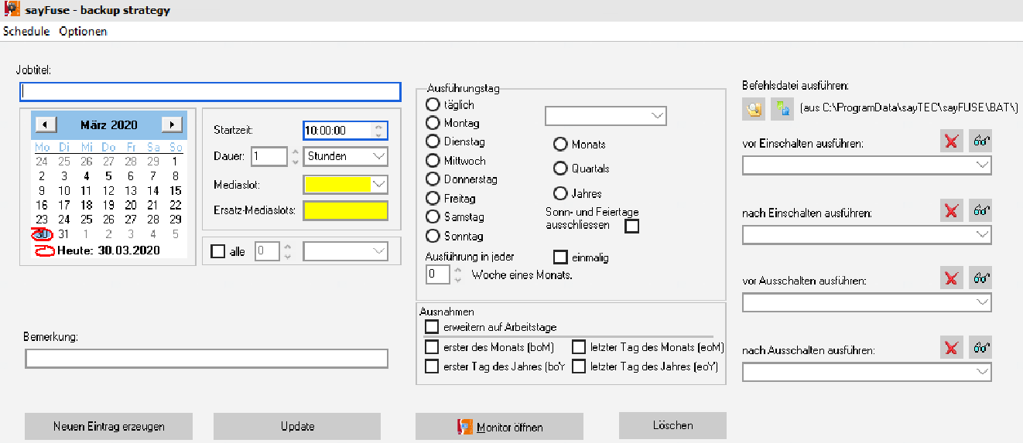Open the Schedule menu

point(26,32)
